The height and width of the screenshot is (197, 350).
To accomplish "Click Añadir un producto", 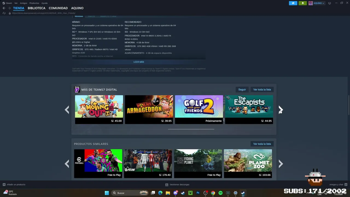I will click(x=14, y=185).
